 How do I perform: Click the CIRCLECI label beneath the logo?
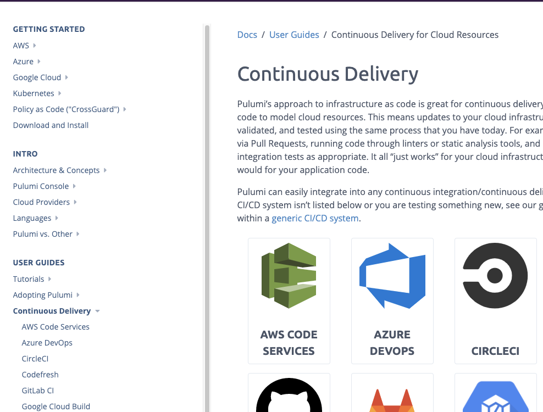tap(495, 351)
